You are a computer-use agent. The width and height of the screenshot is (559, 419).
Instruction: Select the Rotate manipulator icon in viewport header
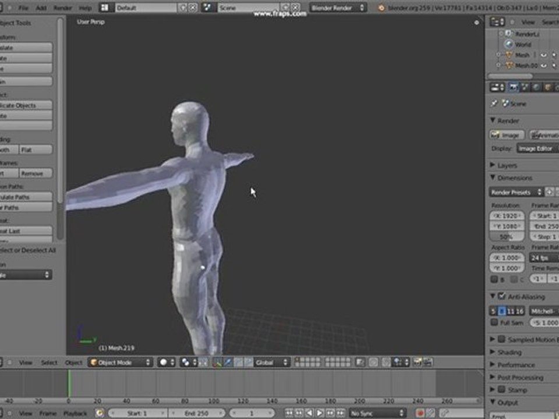[238, 363]
